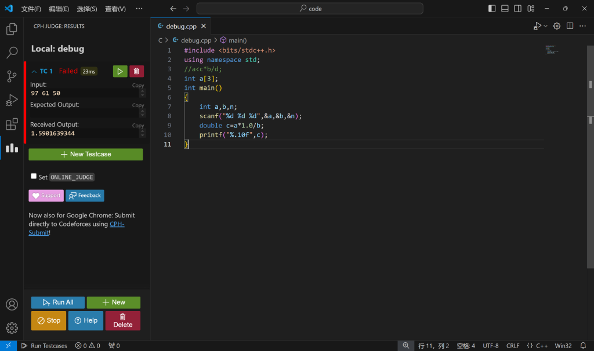This screenshot has height=351, width=594.
Task: Toggle the bottom panel layout button
Action: (x=505, y=9)
